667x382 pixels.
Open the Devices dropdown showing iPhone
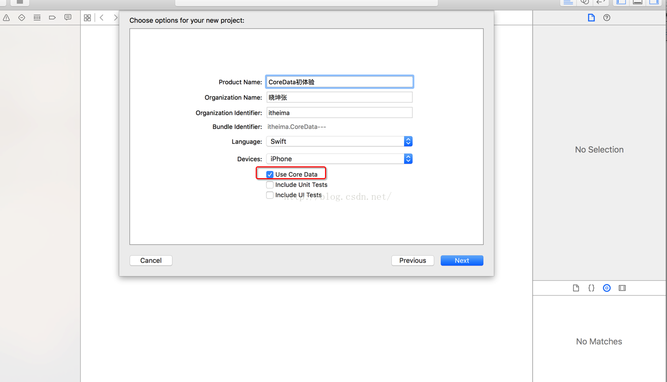coord(339,159)
